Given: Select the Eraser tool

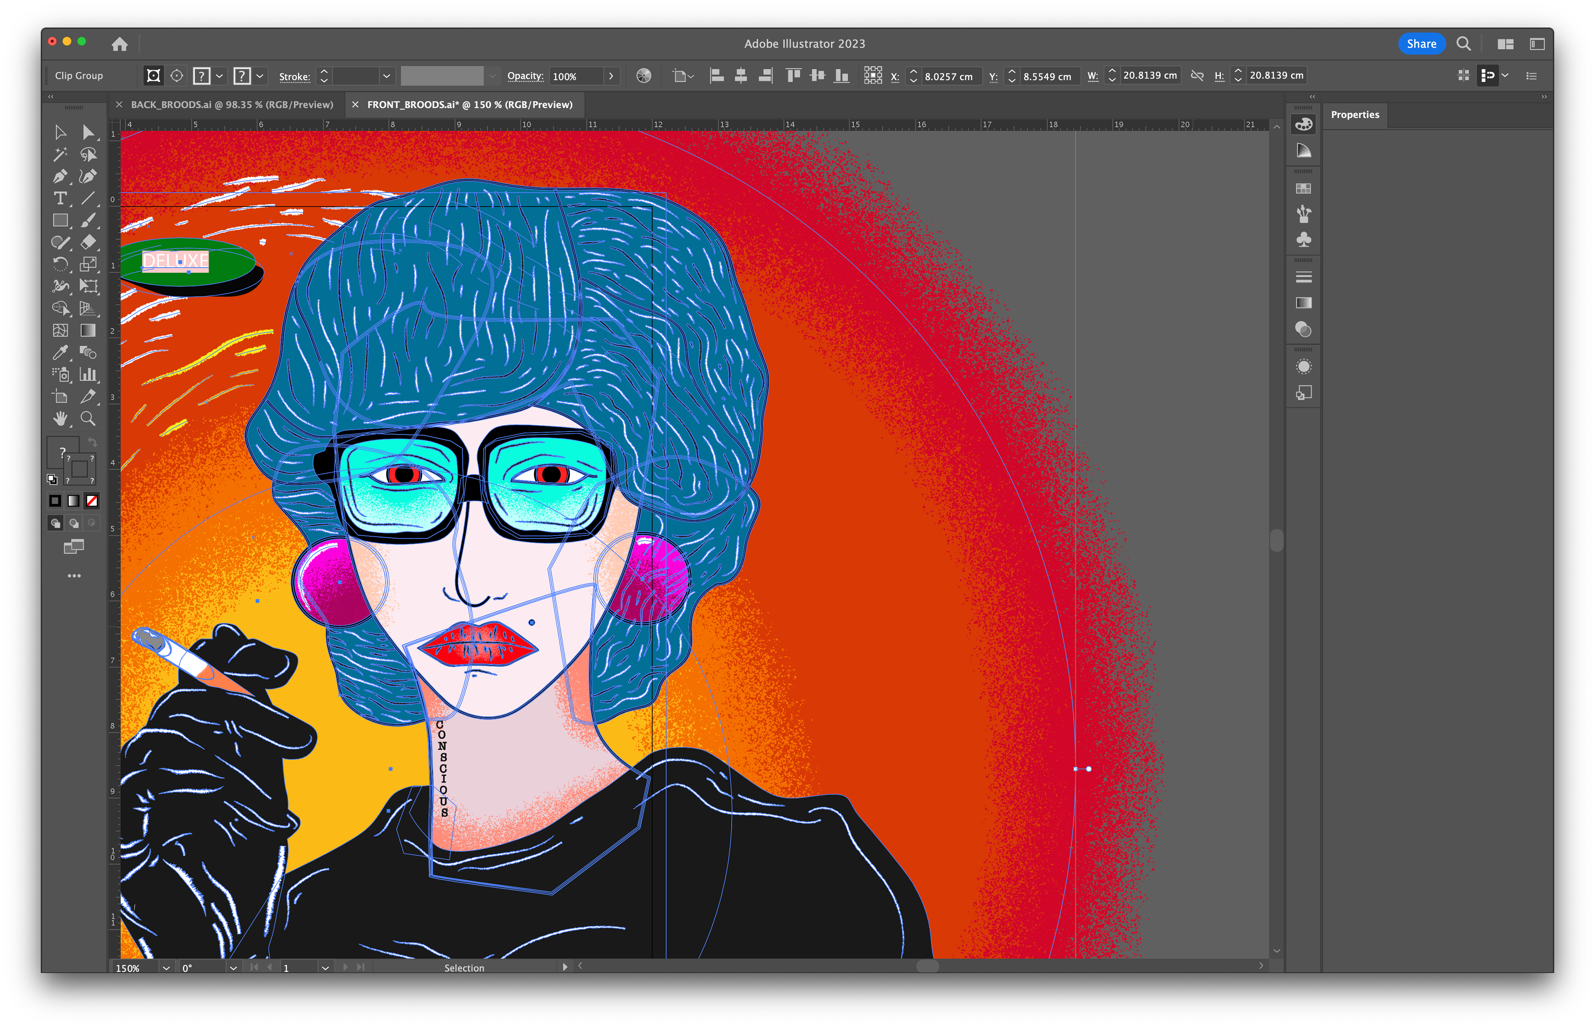Looking at the screenshot, I should 88,242.
